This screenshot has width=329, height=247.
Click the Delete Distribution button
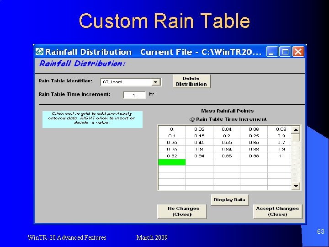click(191, 81)
